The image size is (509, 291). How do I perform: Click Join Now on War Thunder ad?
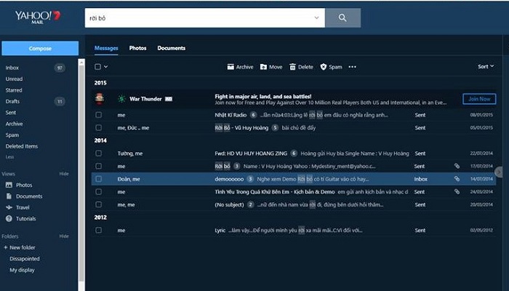(x=479, y=99)
